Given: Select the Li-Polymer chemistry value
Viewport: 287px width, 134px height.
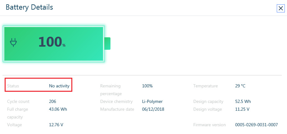Looking at the screenshot, I should [x=152, y=101].
